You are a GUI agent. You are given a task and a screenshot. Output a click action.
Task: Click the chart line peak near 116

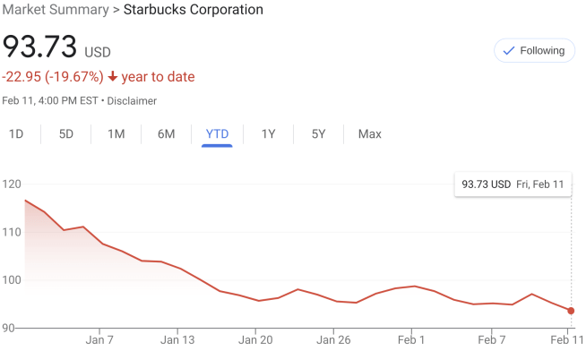coord(25,201)
